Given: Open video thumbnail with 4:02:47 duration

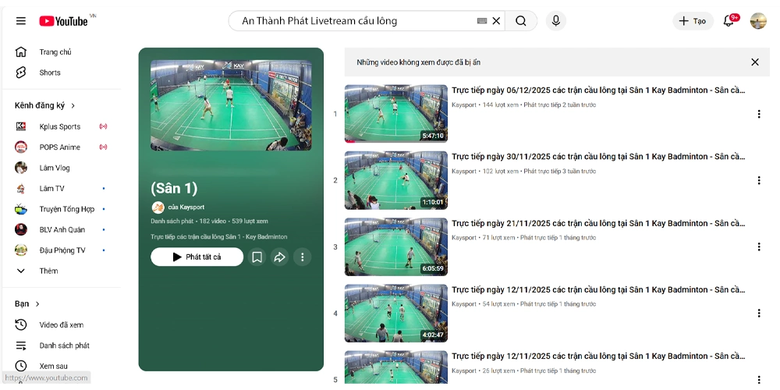Looking at the screenshot, I should pyautogui.click(x=396, y=314).
